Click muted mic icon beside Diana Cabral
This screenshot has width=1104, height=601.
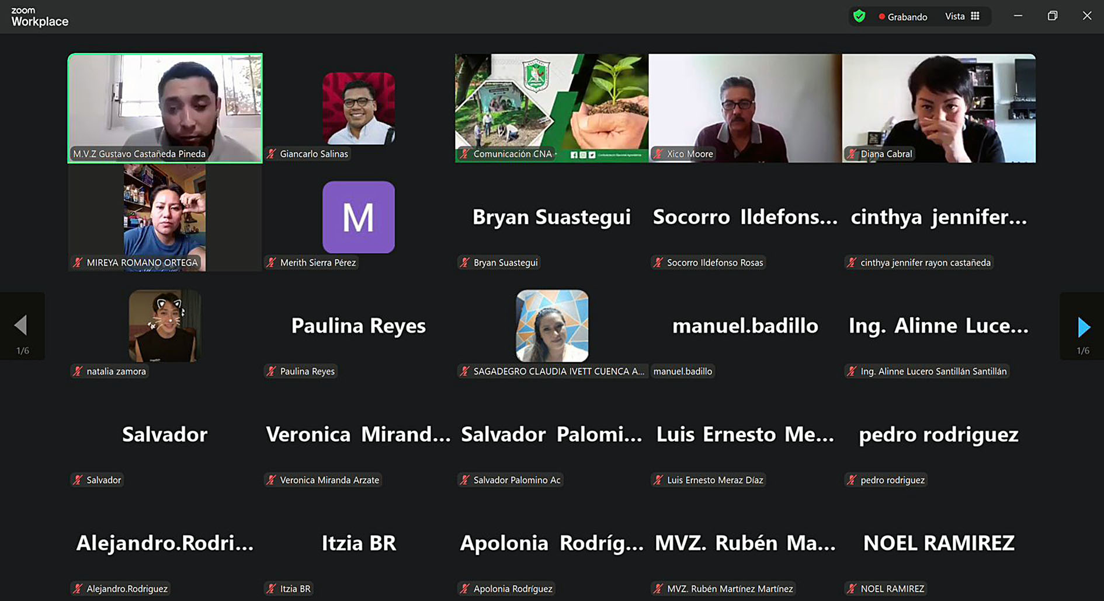pyautogui.click(x=852, y=154)
